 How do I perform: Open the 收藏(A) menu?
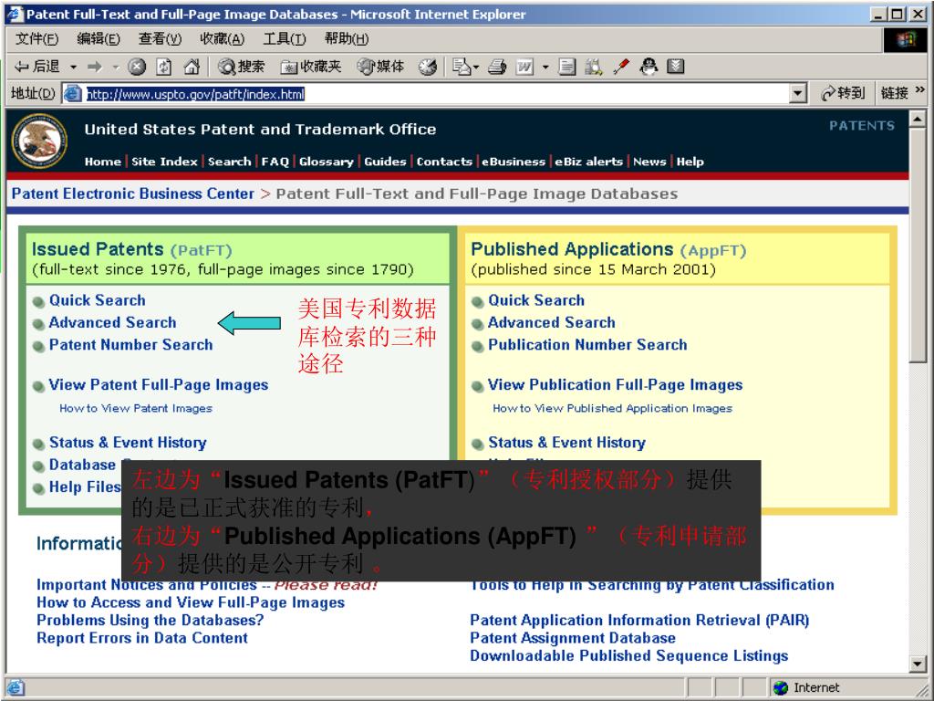(223, 39)
